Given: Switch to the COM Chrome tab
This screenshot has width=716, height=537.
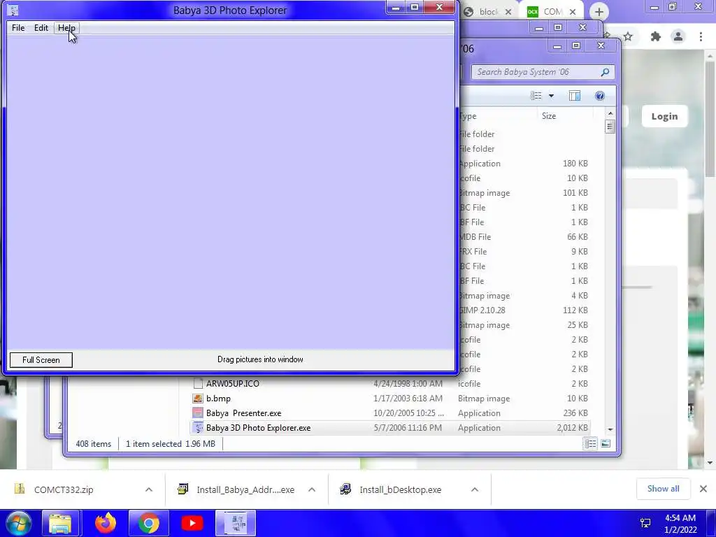Looking at the screenshot, I should (552, 12).
